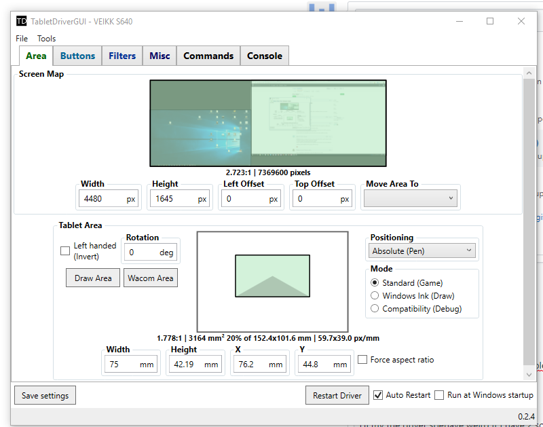543x427 pixels.
Task: Enable Run at Windows startup
Action: [438, 395]
